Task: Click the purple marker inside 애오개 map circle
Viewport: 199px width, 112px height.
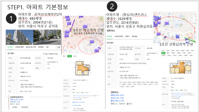Action: click(91, 42)
